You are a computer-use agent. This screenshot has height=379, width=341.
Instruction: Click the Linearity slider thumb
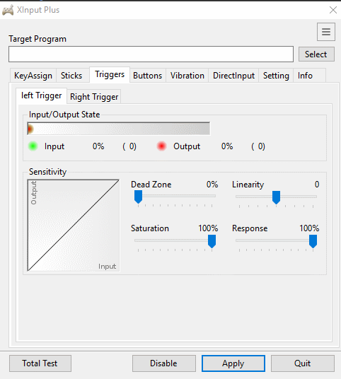[x=276, y=197]
